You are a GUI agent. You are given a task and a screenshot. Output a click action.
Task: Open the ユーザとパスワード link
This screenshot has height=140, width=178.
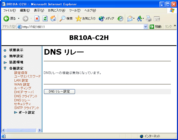(x=27, y=76)
